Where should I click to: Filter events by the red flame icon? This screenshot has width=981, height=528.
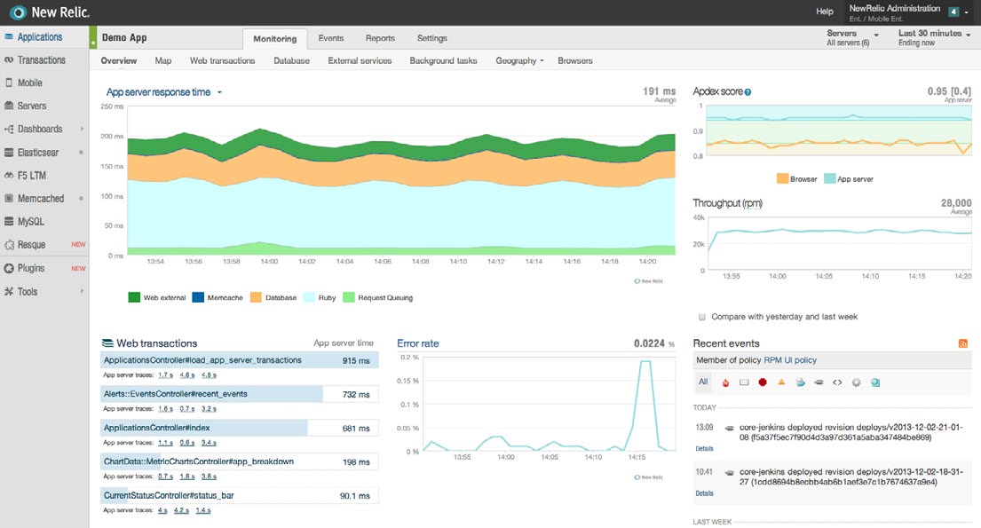click(x=725, y=382)
